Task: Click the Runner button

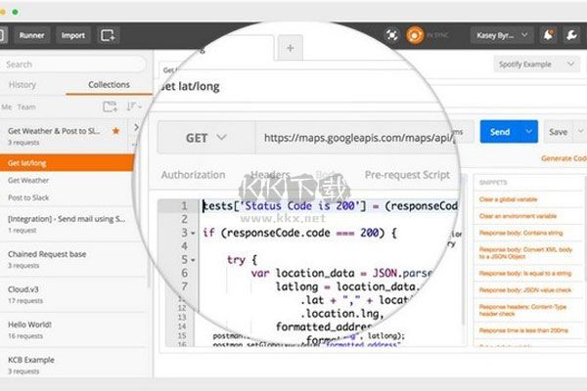Action: 32,35
